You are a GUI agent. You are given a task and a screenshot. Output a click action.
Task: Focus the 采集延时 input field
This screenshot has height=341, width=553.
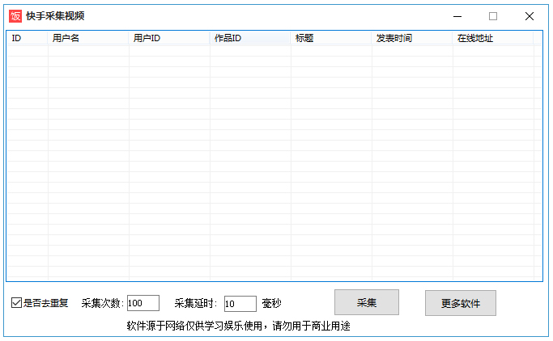[x=240, y=304]
